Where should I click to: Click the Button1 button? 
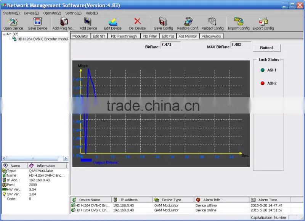click(266, 48)
